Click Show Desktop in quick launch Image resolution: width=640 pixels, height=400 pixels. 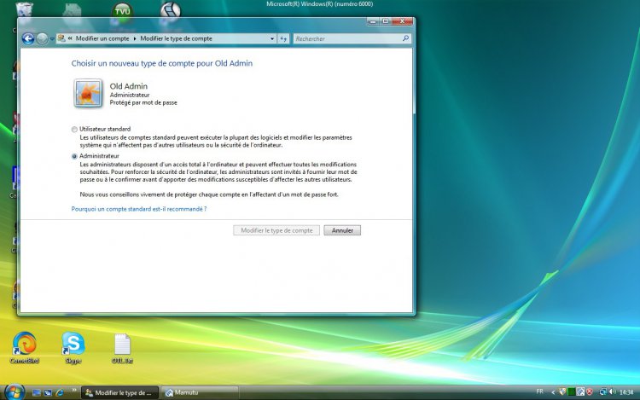[37, 392]
